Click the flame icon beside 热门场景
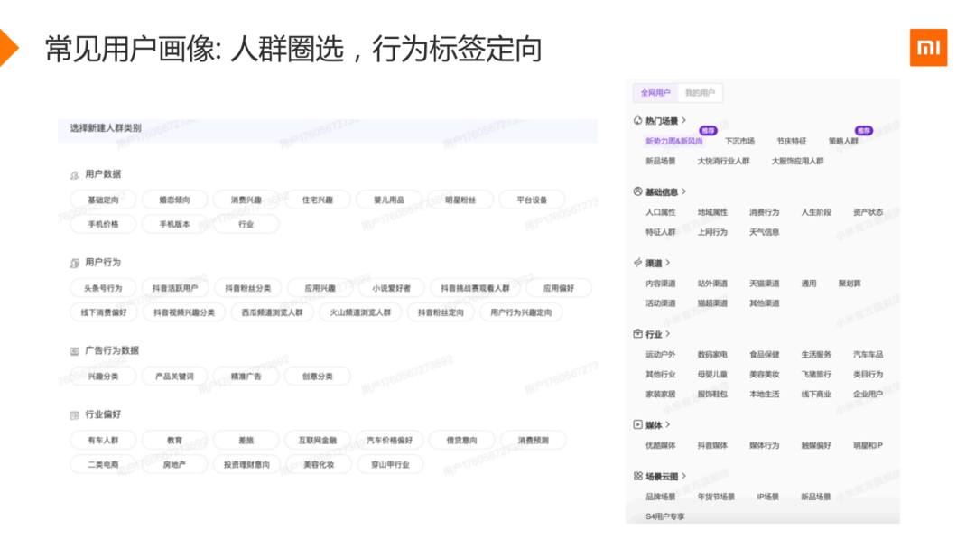The height and width of the screenshot is (549, 975). point(637,121)
